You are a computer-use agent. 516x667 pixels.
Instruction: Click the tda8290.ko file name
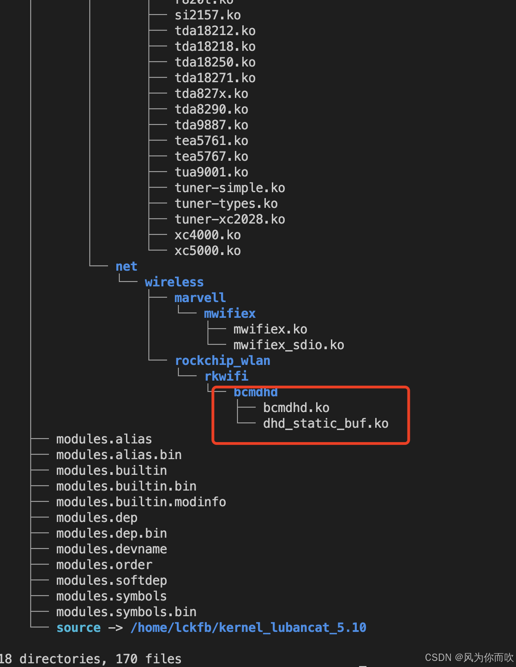click(211, 109)
